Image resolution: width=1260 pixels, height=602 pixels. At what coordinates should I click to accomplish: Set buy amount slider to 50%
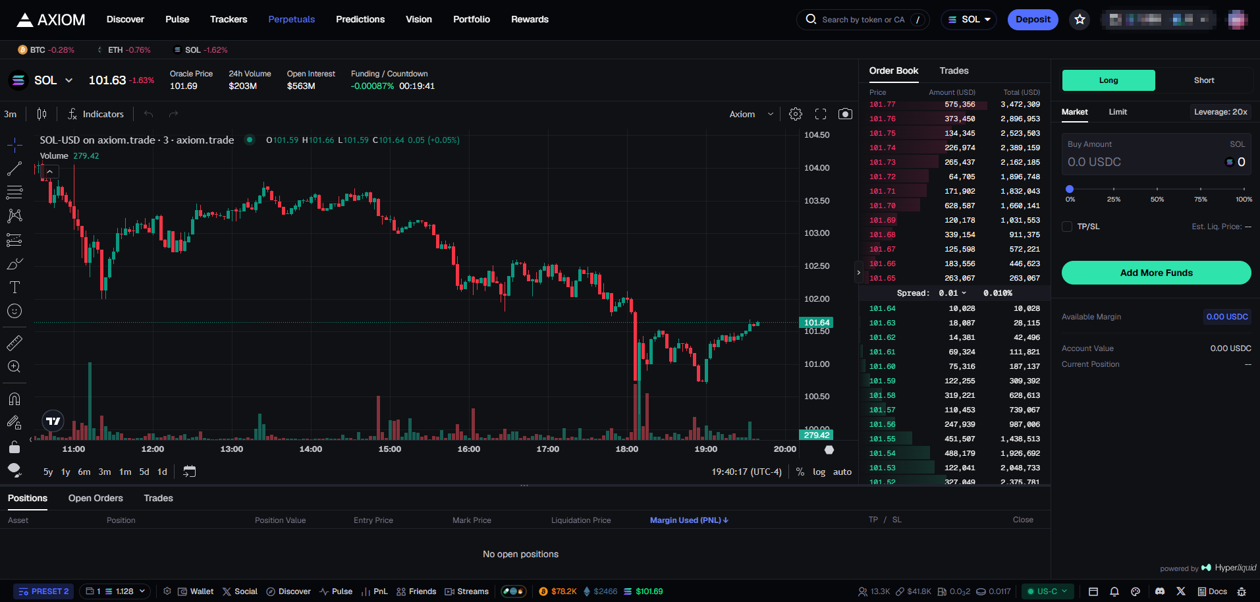click(x=1157, y=190)
